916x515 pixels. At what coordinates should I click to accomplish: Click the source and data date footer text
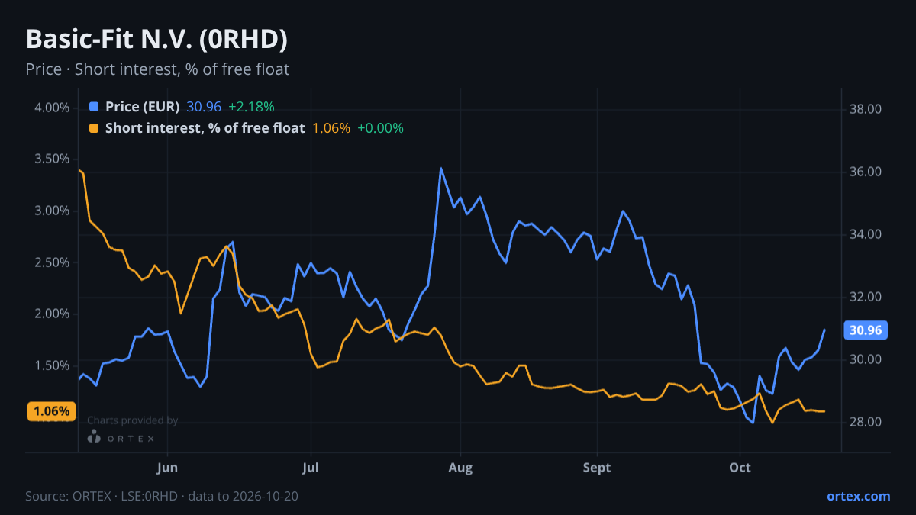pyautogui.click(x=162, y=496)
